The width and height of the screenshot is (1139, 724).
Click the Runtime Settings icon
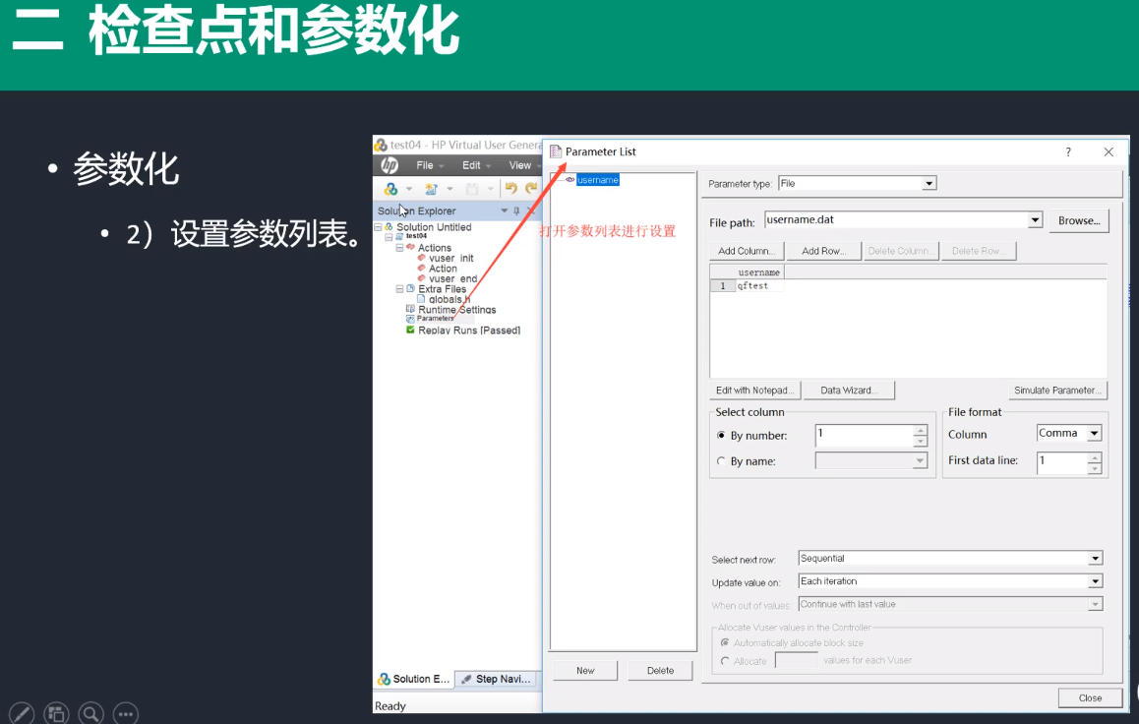pos(410,309)
